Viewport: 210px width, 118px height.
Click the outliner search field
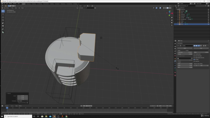(191, 6)
